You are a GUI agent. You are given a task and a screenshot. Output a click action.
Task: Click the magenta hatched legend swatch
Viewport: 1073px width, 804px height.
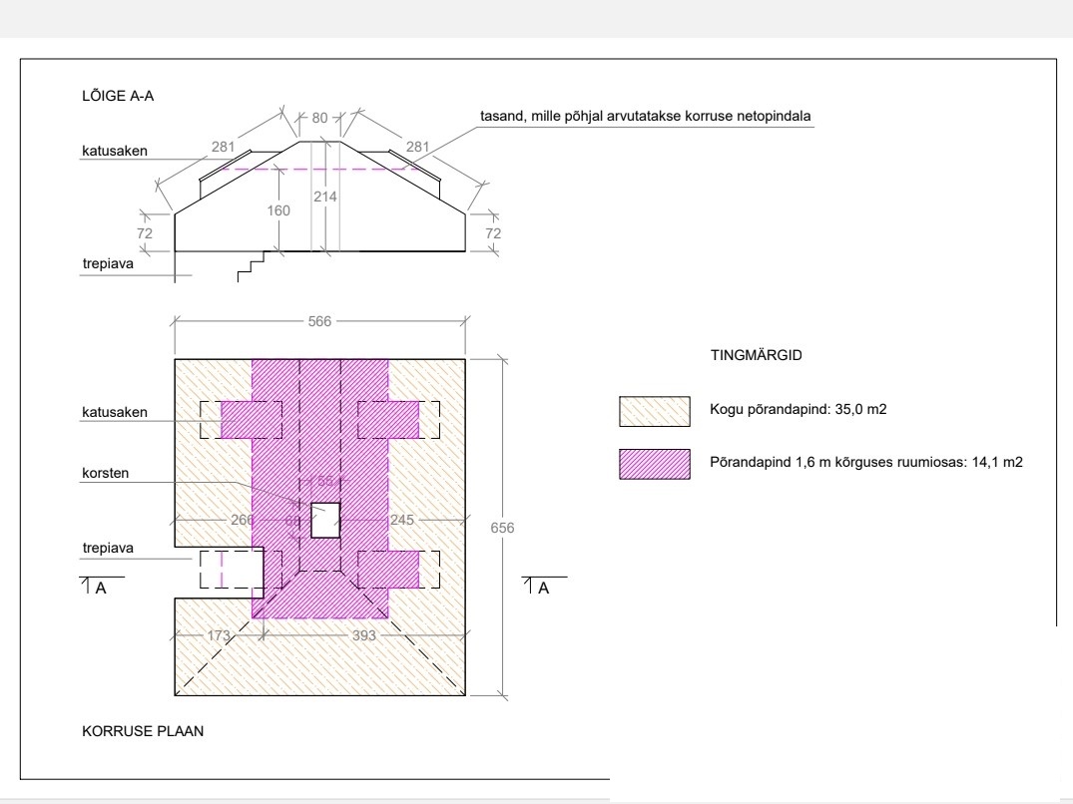tap(654, 463)
